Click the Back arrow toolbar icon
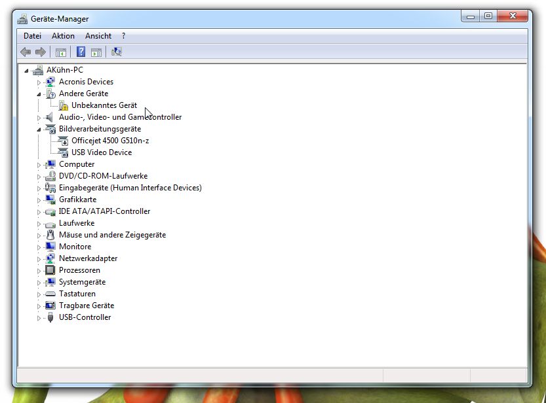The image size is (546, 403). point(26,52)
